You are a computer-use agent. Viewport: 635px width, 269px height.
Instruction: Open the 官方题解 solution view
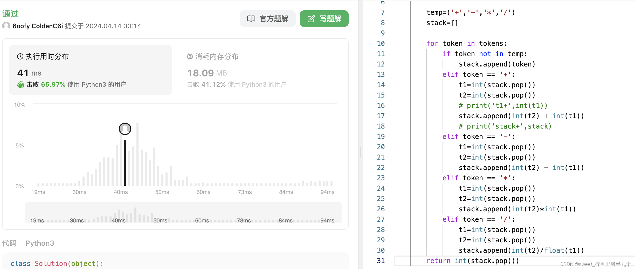coord(267,19)
